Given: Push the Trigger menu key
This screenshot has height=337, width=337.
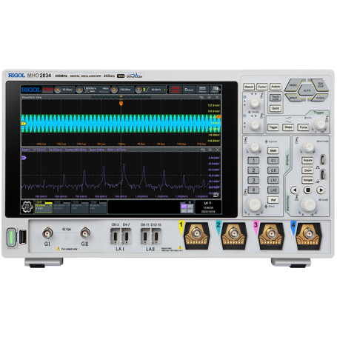Looking at the screenshot, I should tap(273, 127).
